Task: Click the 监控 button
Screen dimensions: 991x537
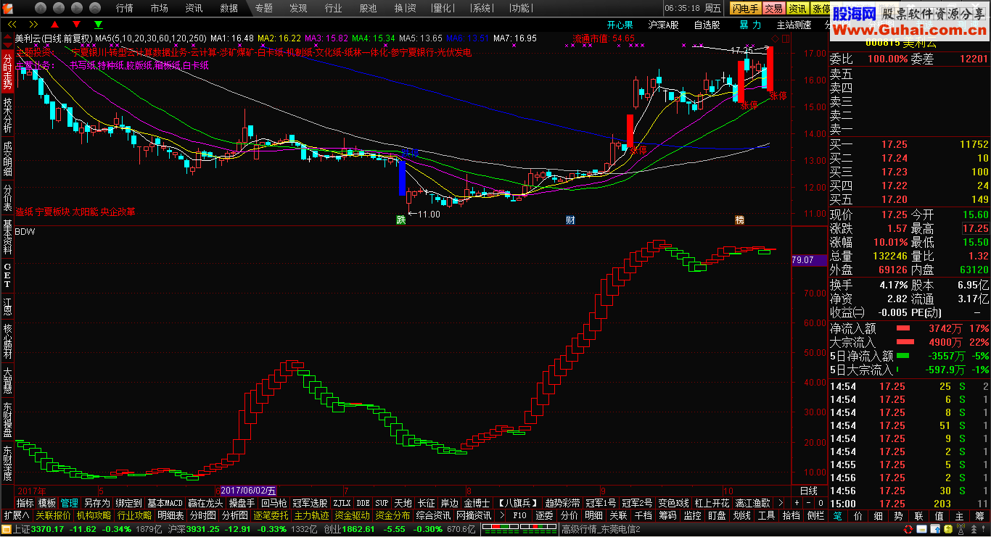Action: [x=691, y=516]
